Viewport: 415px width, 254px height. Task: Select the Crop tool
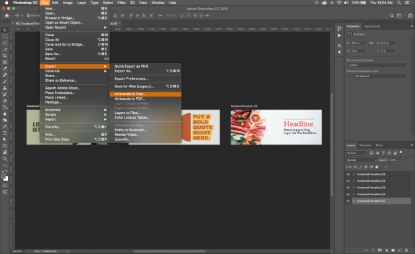click(x=5, y=56)
